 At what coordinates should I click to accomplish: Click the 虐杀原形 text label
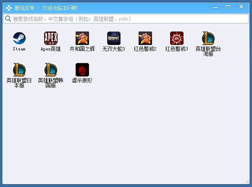(x=82, y=80)
